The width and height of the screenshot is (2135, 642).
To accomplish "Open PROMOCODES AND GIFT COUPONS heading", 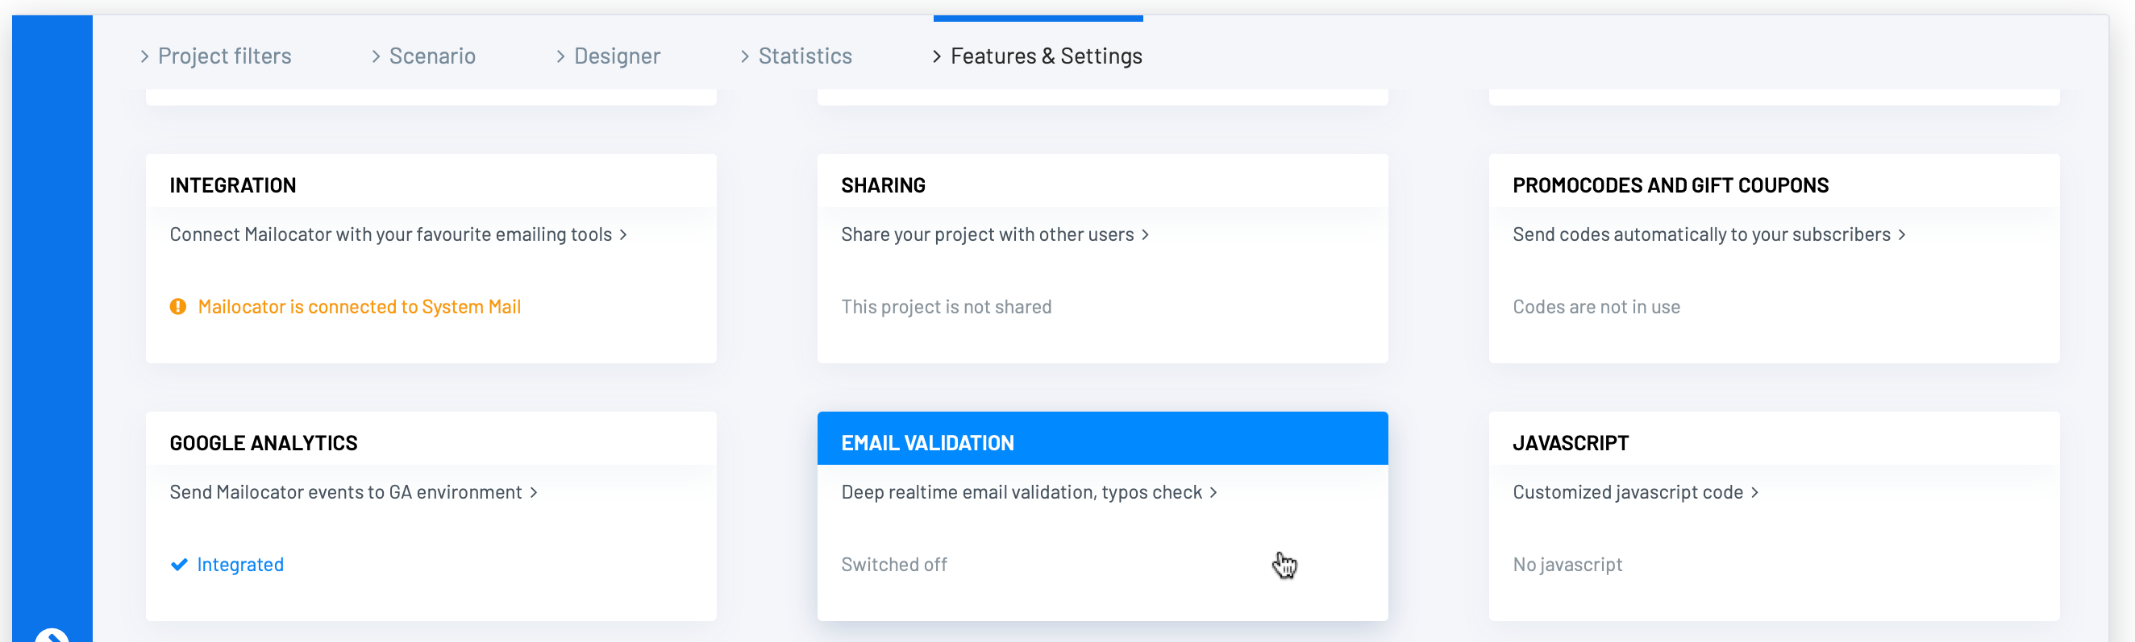I will (1670, 185).
